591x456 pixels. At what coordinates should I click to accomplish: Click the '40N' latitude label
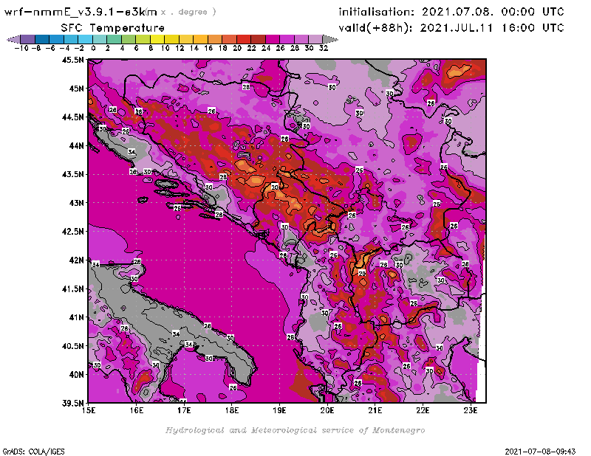77,375
